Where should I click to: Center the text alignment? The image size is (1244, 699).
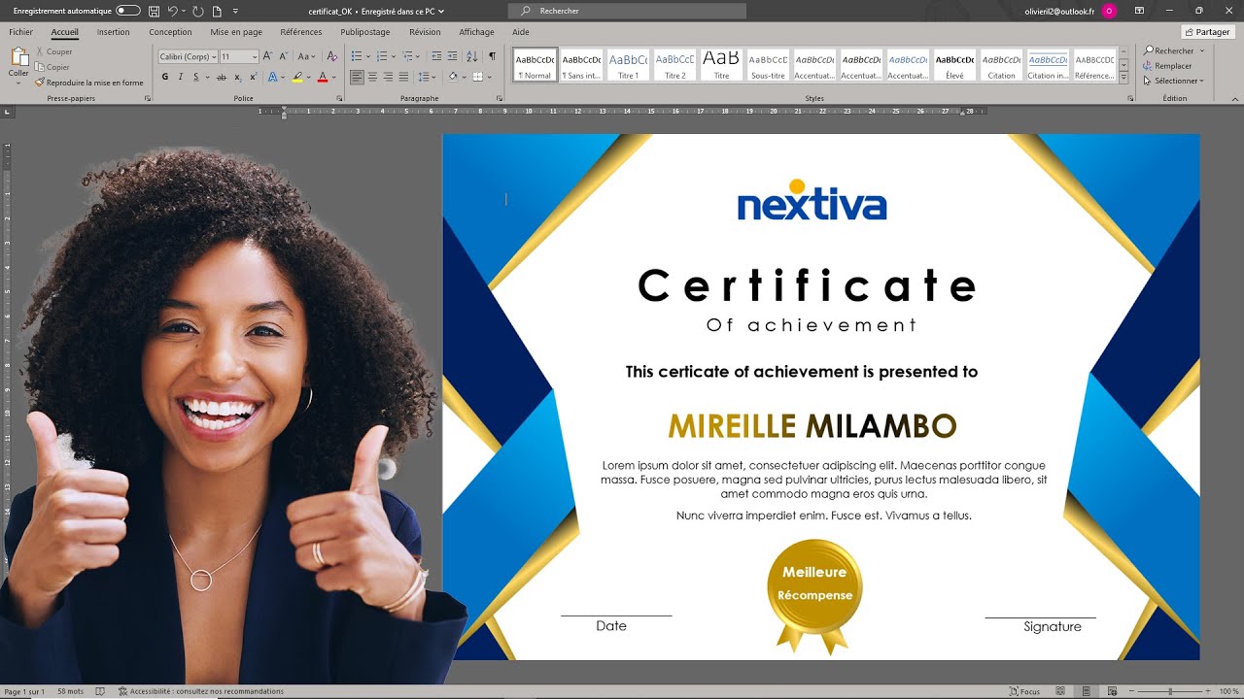click(373, 77)
